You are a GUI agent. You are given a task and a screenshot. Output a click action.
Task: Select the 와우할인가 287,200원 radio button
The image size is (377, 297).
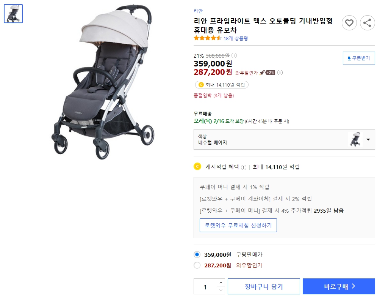coord(197,265)
